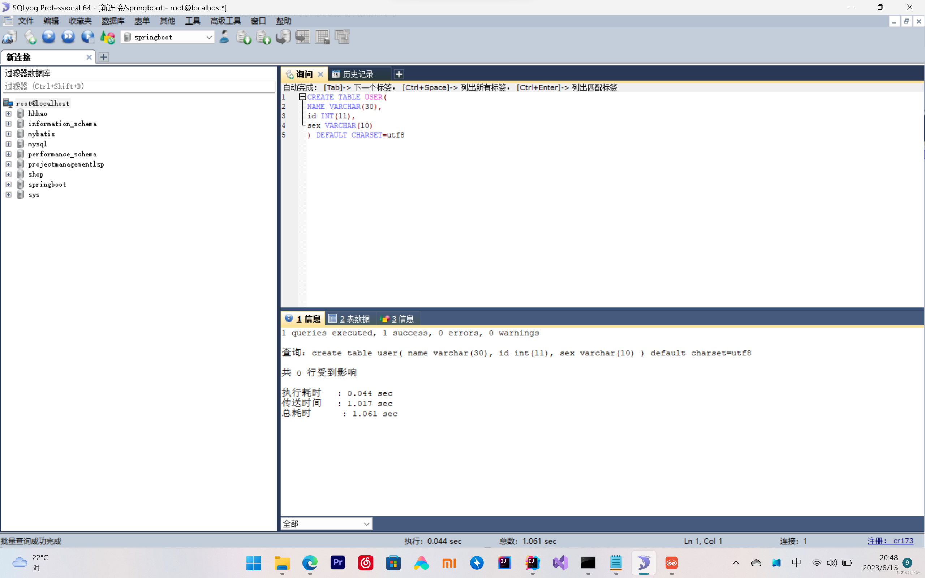This screenshot has width=925, height=578.
Task: Expand the sys database node
Action: (8, 195)
